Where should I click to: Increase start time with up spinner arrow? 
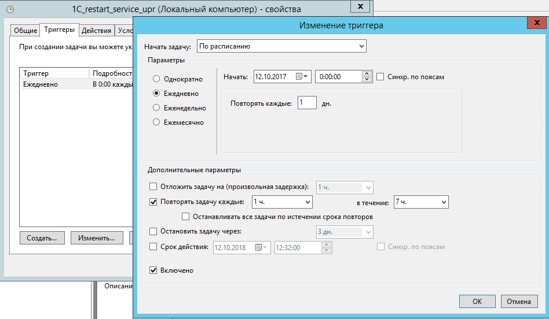pyautogui.click(x=366, y=74)
